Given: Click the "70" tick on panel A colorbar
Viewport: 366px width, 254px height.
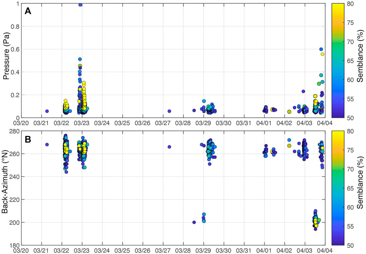Looking at the screenshot, I should [x=350, y=42].
